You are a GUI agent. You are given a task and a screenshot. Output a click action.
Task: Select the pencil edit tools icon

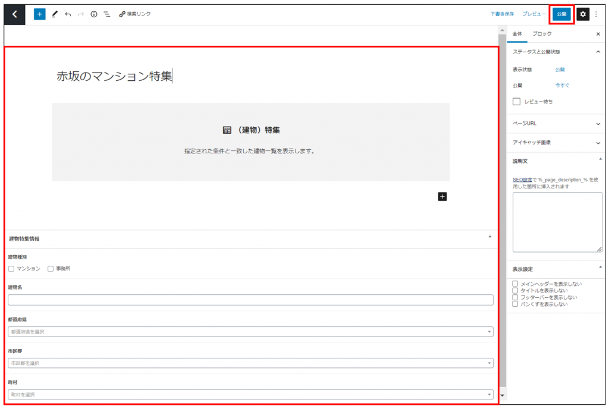[55, 14]
